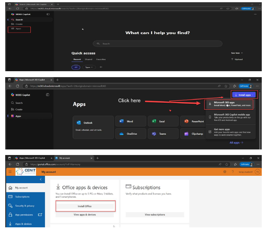Open the InPrivate profile badge in Apps window
Viewport: 264px width, 234px height.
click(246, 86)
